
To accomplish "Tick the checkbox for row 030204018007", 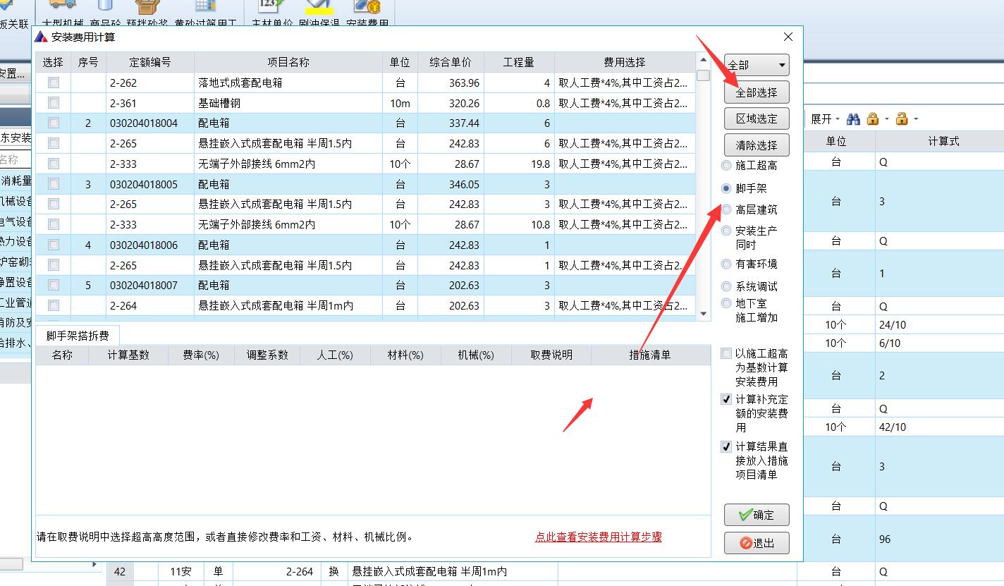I will 53,285.
